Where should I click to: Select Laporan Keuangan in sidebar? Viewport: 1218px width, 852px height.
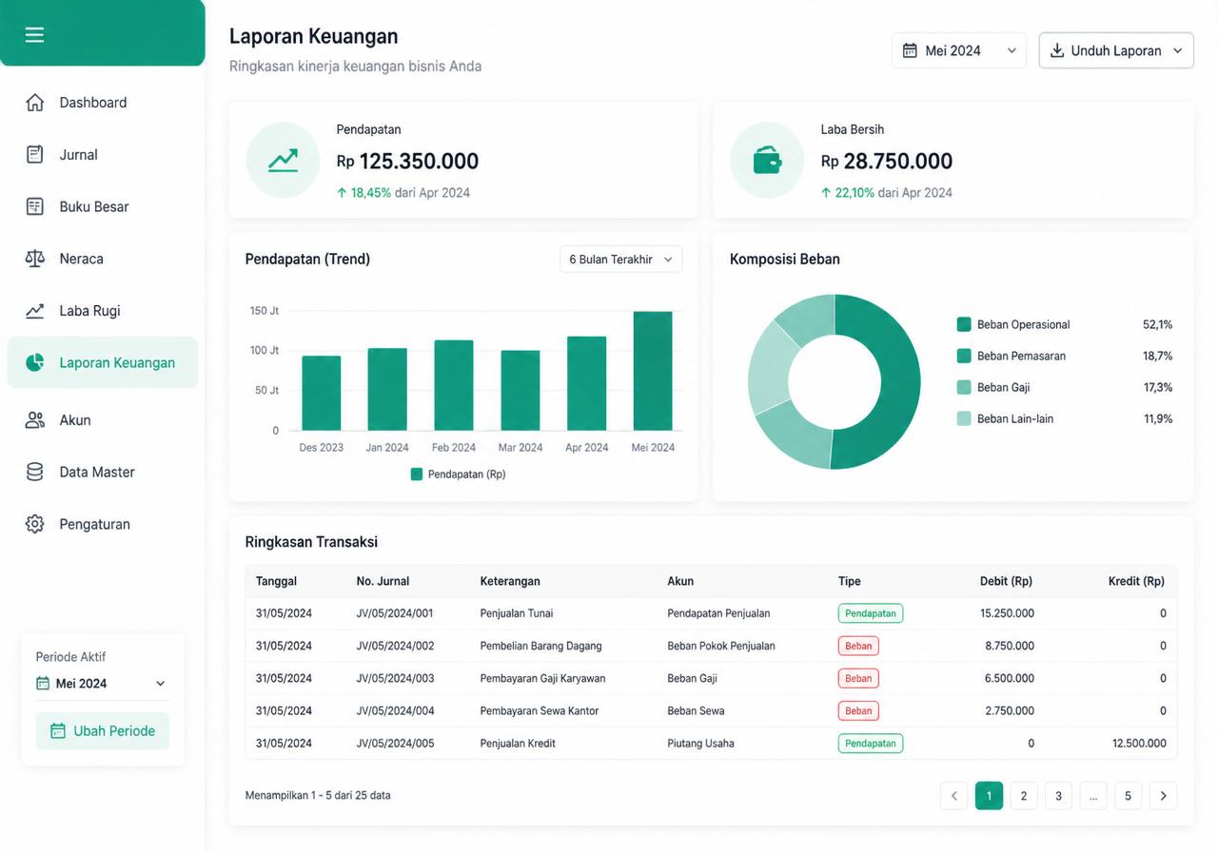point(103,362)
